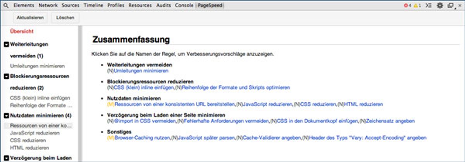Click the Aktualisieren button

point(31,18)
